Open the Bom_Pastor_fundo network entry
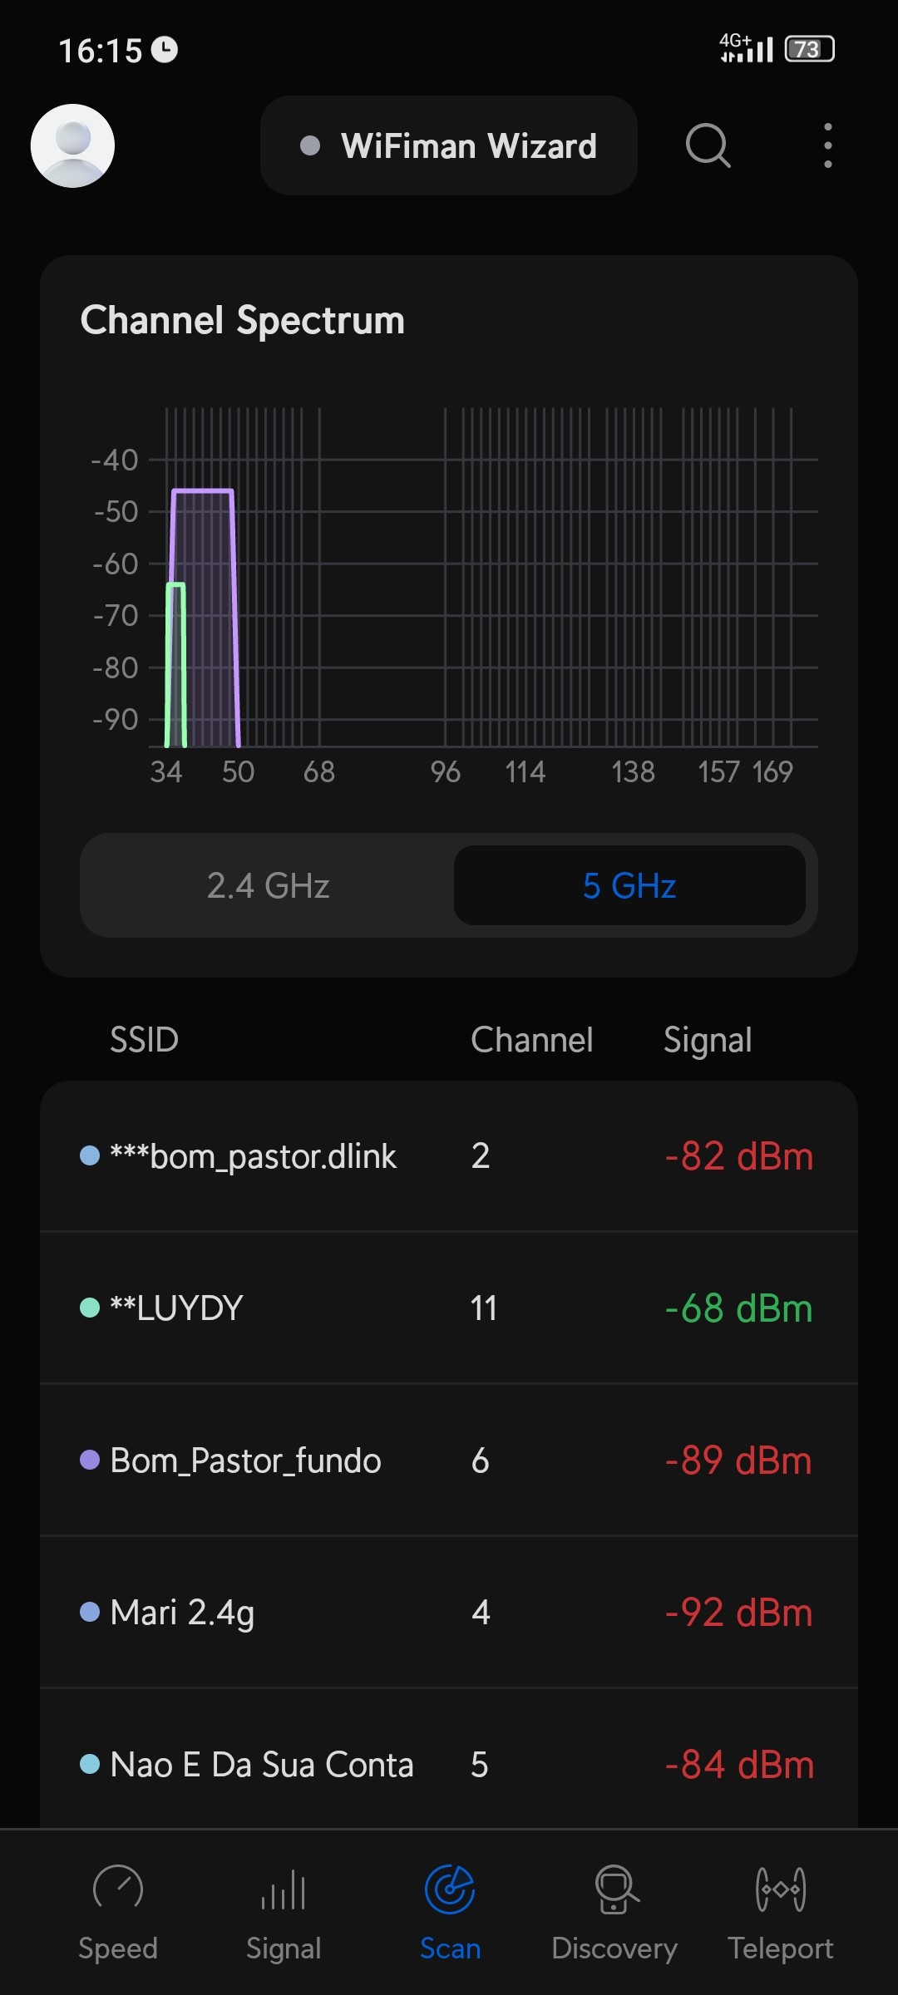Image resolution: width=898 pixels, height=1995 pixels. (x=449, y=1461)
